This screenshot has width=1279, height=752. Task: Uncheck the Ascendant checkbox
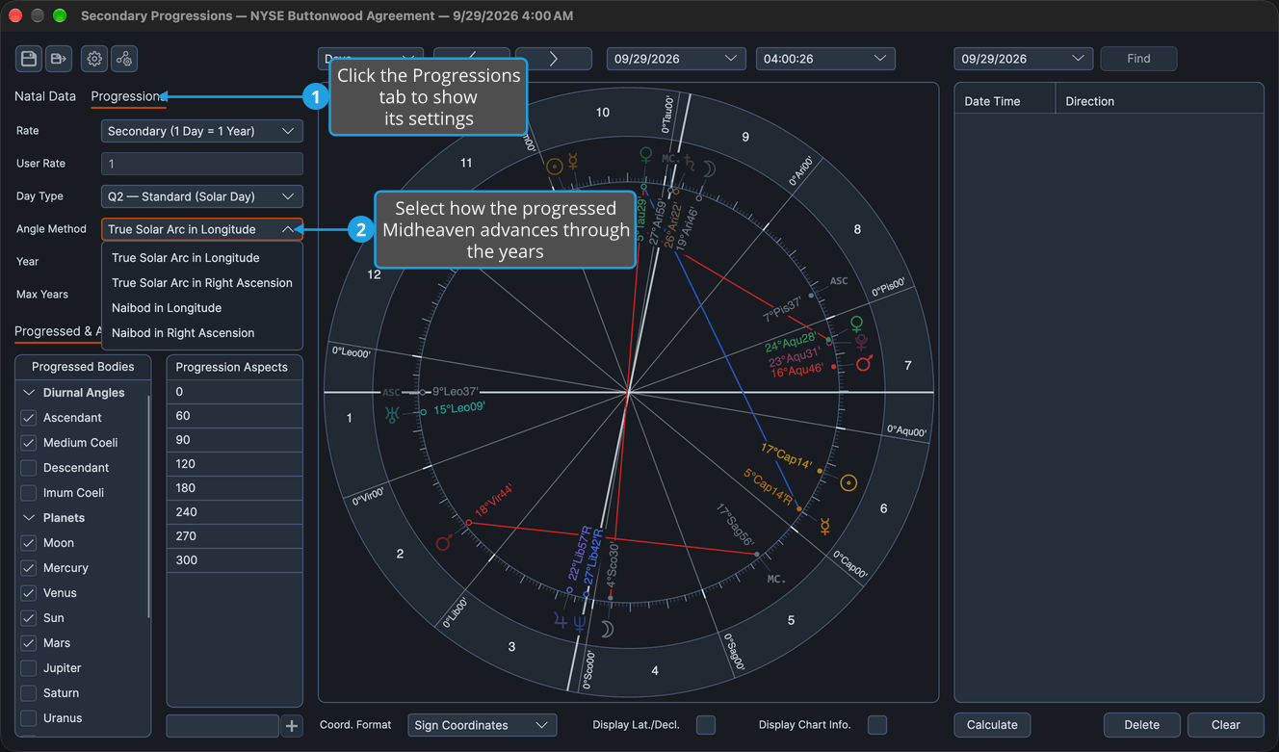(x=29, y=418)
